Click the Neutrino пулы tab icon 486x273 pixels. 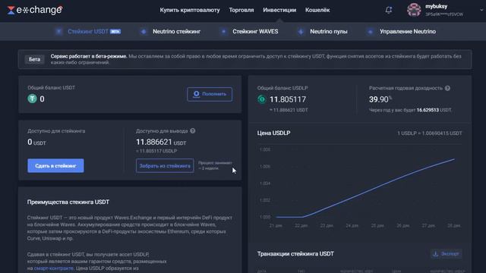(301, 32)
